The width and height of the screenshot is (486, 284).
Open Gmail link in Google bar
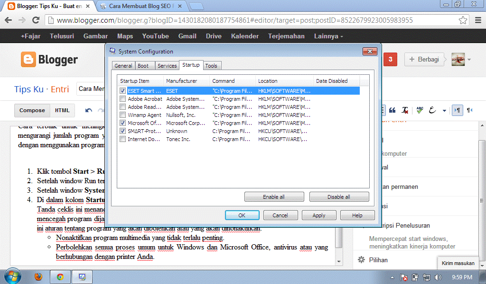pyautogui.click(x=187, y=36)
